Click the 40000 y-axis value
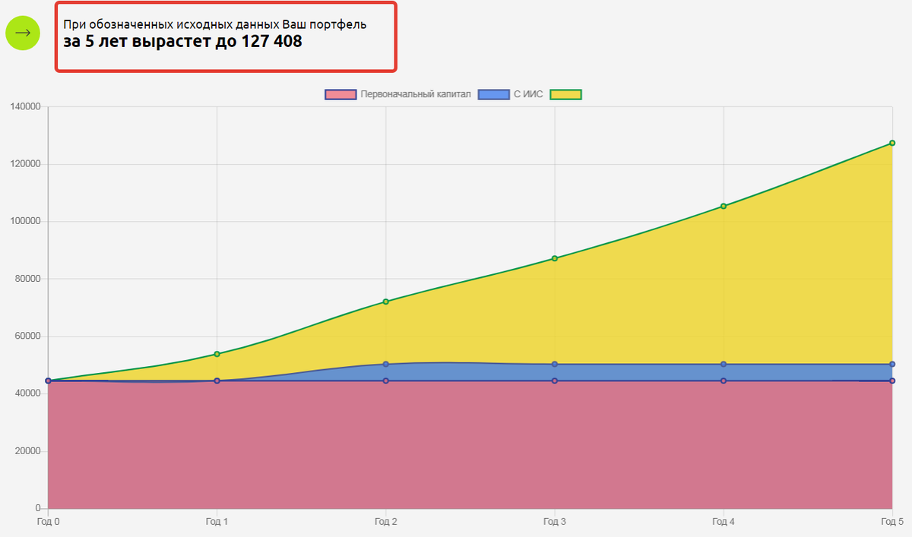Image resolution: width=912 pixels, height=537 pixels. click(x=28, y=394)
